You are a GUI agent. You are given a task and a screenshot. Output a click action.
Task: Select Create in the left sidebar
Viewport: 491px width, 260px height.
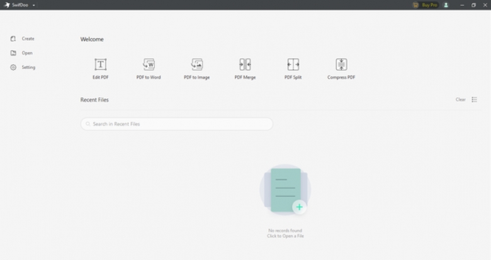click(28, 39)
